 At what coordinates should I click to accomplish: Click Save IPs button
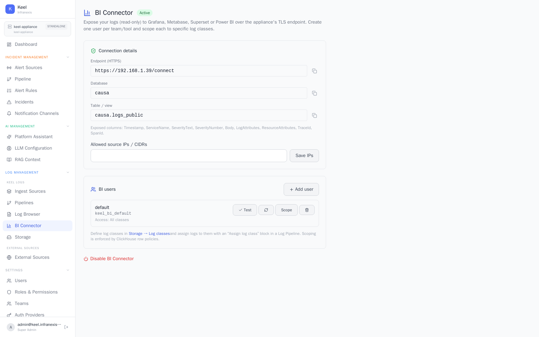pos(304,156)
